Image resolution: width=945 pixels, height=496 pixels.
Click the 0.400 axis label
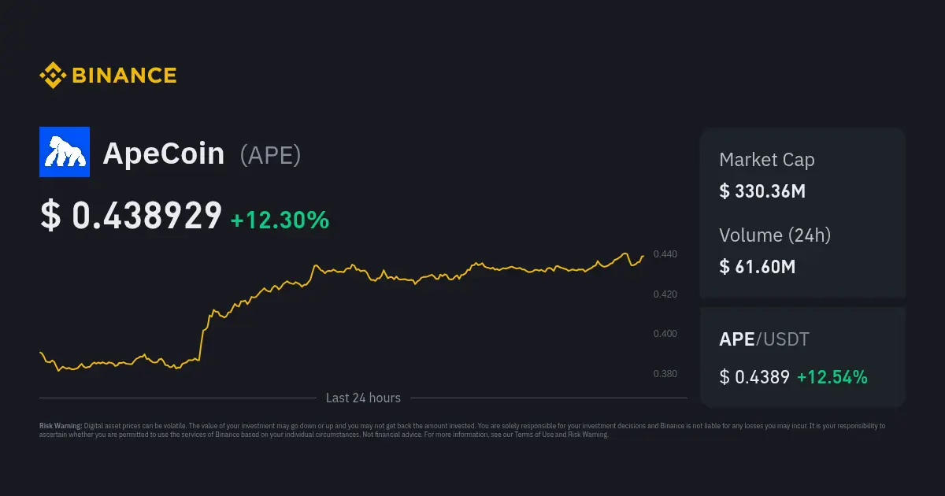pos(665,334)
